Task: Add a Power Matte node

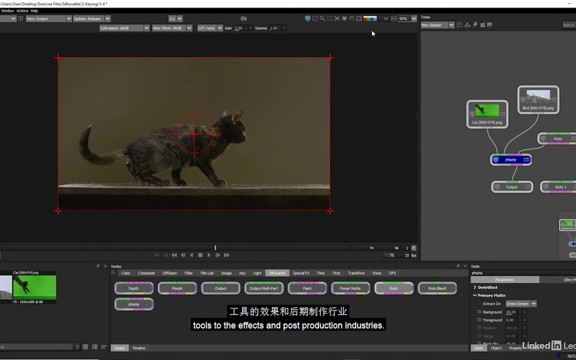Action: pos(350,288)
